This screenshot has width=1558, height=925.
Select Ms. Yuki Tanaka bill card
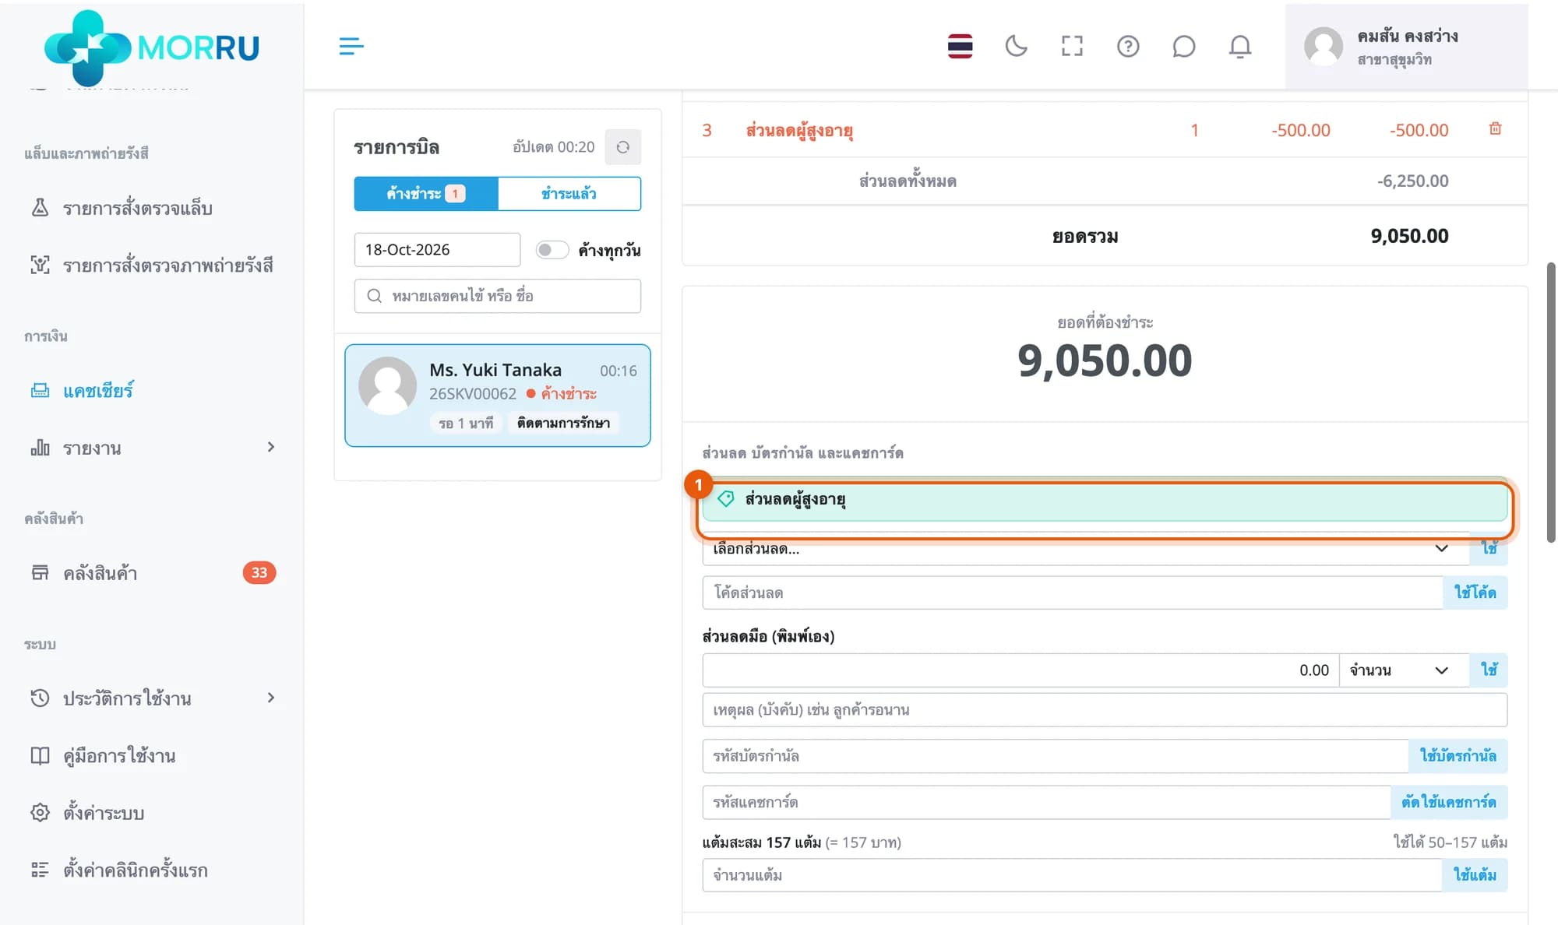[x=498, y=396]
